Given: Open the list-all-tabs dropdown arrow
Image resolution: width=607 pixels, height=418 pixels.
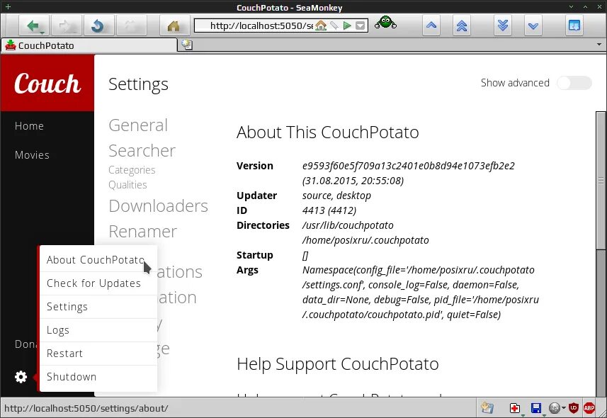Looking at the screenshot, I should click(x=599, y=45).
